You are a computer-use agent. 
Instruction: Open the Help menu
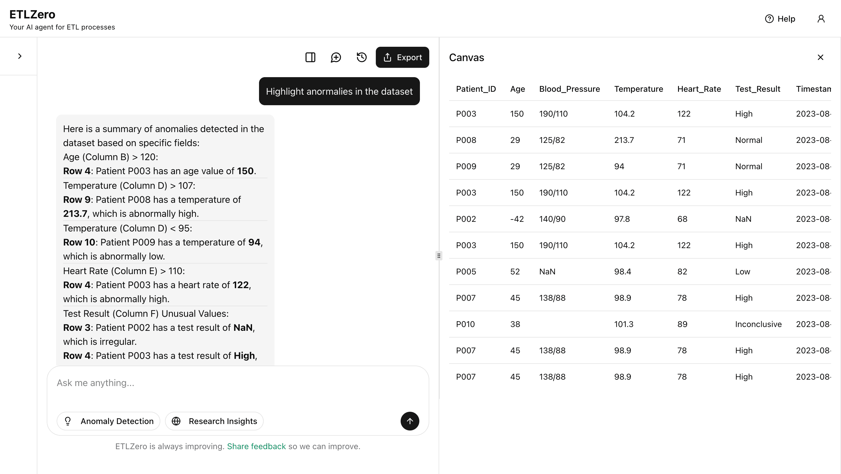pyautogui.click(x=780, y=19)
